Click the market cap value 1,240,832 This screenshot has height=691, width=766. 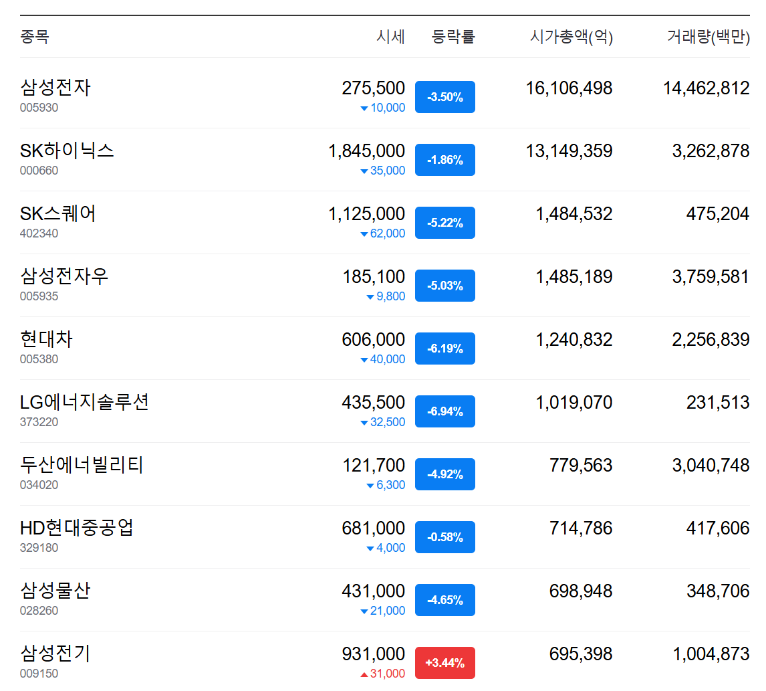pyautogui.click(x=574, y=339)
